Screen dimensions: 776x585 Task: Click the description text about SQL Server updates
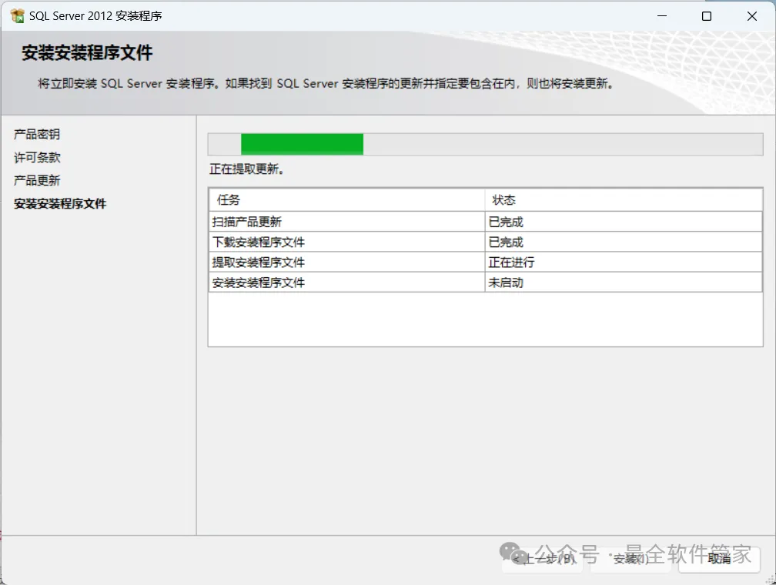(326, 84)
